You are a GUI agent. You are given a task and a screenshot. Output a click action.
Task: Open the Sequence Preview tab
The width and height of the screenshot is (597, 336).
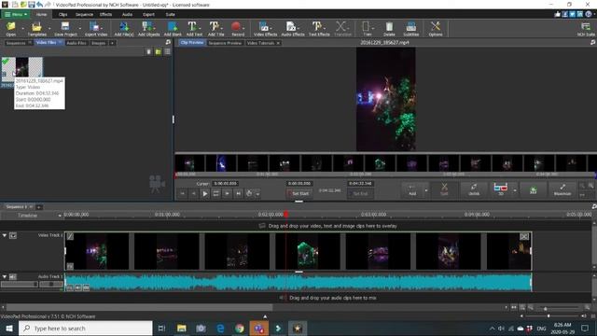pos(225,43)
